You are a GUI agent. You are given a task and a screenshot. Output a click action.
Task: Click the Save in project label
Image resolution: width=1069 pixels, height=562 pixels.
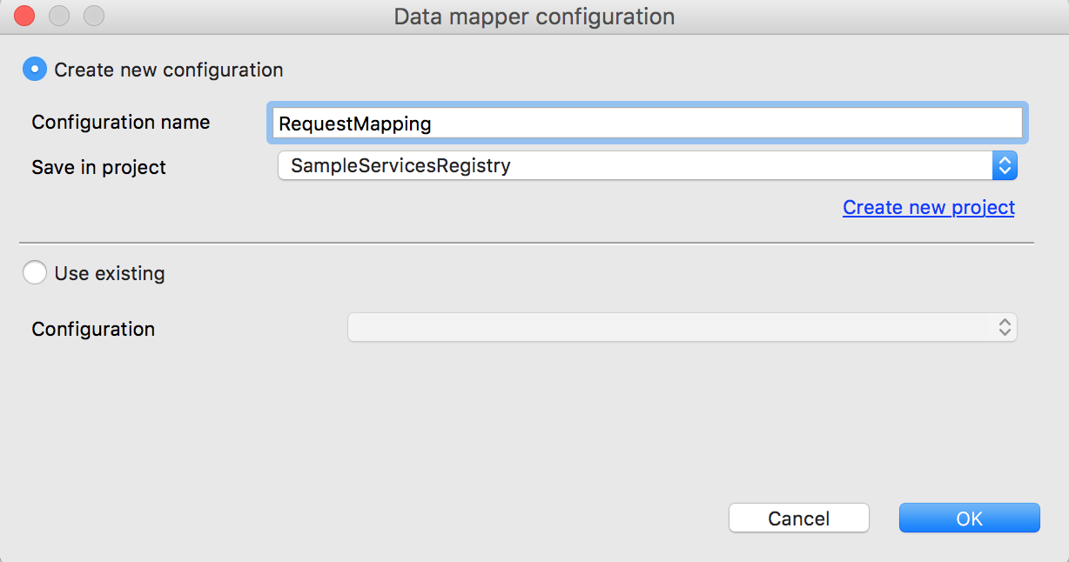coord(98,167)
